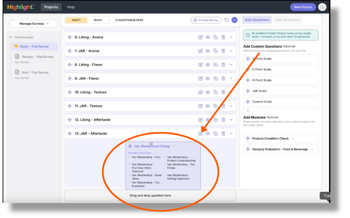
Task: Preview the 13. JAR - Aftertaste question
Action: 208,133
